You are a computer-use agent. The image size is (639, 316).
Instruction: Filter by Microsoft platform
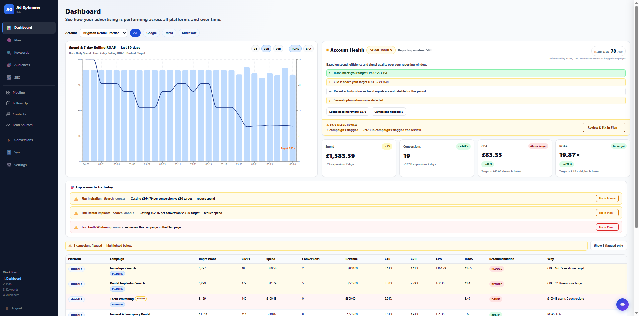pyautogui.click(x=189, y=33)
